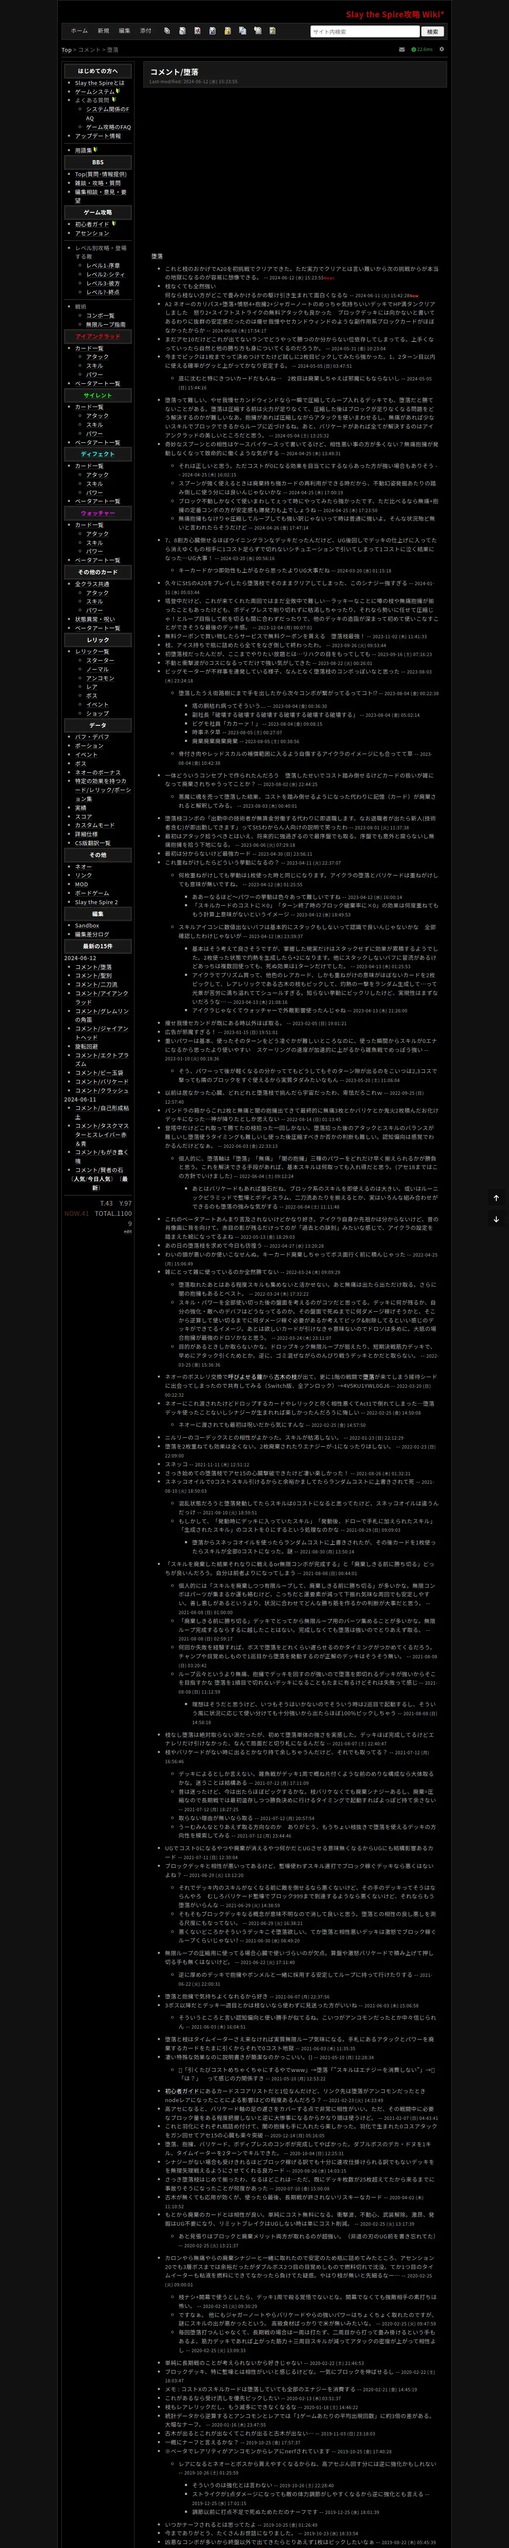Open the 添付 menu
This screenshot has width=509, height=2548.
(146, 31)
